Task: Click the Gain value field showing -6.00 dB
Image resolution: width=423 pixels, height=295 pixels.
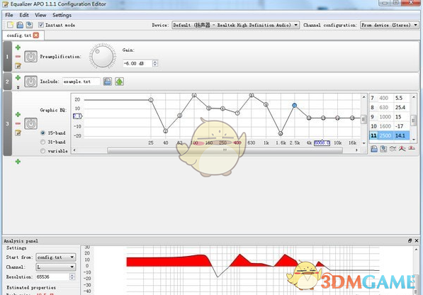Action: [137, 63]
